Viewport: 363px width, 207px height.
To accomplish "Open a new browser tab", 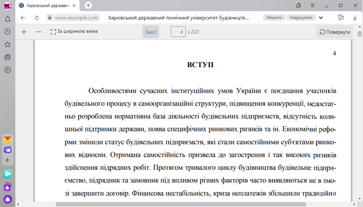I will [88, 5].
